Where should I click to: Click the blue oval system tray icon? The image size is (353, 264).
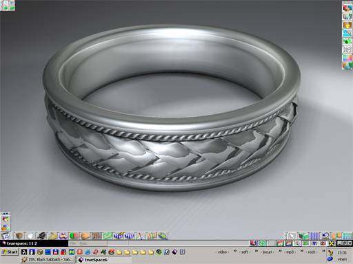click(330, 259)
